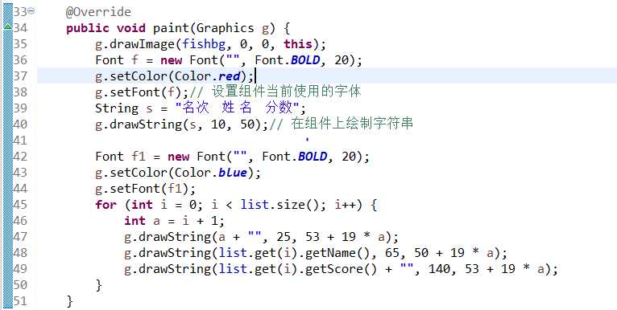Click g.drawString(s, 10, 50) call
Image resolution: width=617 pixels, height=310 pixels.
pos(182,124)
